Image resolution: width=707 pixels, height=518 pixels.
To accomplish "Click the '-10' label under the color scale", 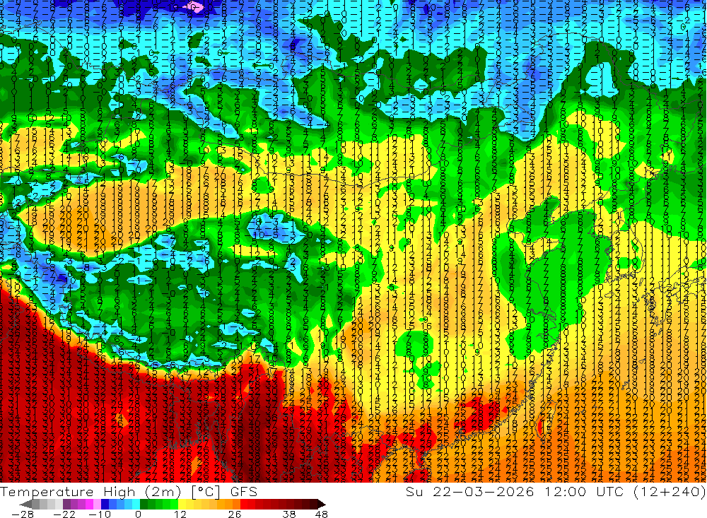I will point(100,514).
